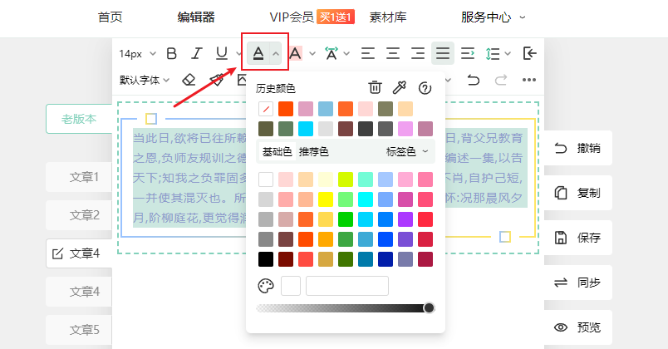
Task: Select the eraser clear-format tool
Action: 189,80
